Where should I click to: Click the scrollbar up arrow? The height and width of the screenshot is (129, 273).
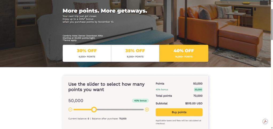pyautogui.click(x=271, y=1)
